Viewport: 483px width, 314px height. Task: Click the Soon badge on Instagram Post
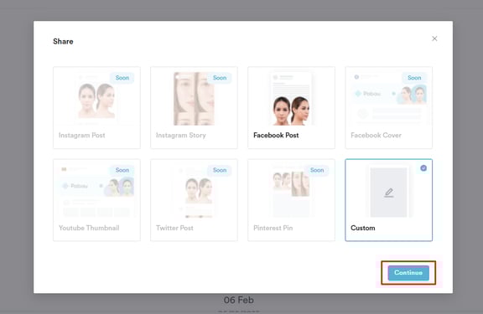[122, 78]
